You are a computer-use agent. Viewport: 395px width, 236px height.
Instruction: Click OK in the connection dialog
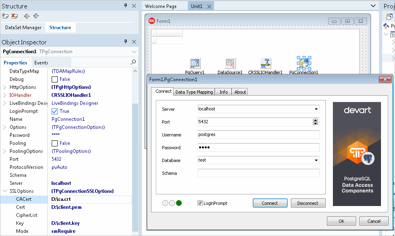(x=341, y=221)
